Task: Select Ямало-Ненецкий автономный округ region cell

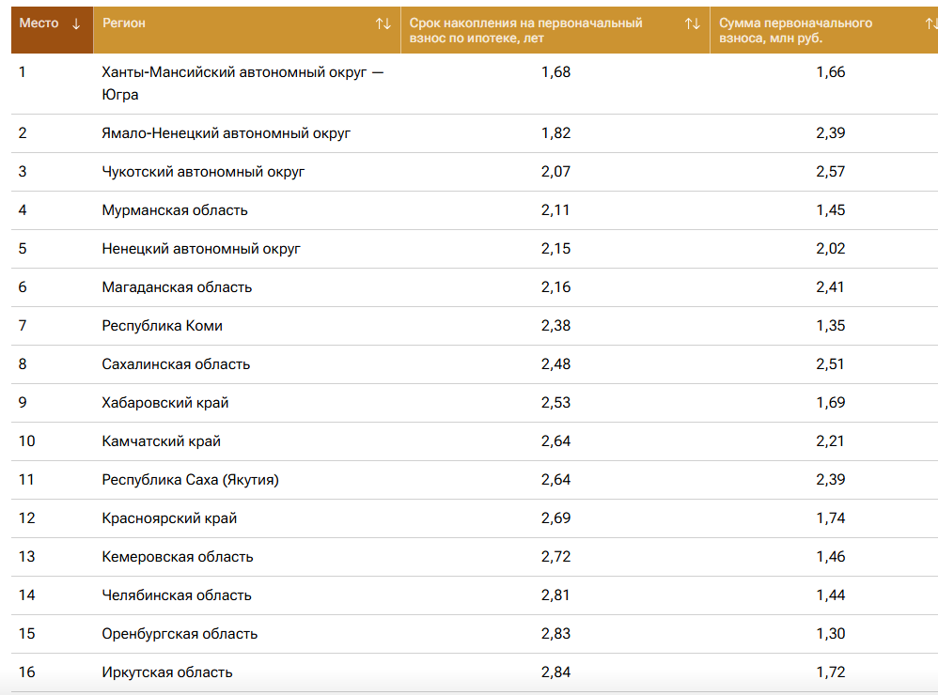Action: [226, 133]
